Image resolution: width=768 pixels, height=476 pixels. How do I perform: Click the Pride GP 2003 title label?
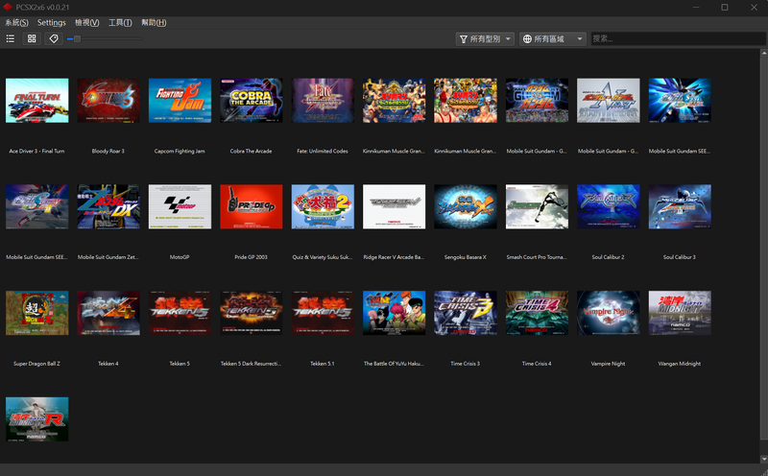click(x=251, y=257)
